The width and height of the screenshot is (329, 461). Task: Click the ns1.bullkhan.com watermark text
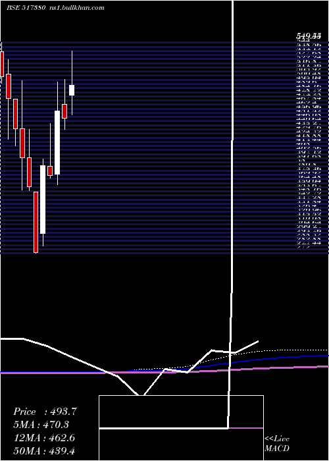78,8
